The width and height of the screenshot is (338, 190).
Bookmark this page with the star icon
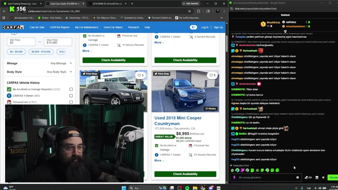point(189,11)
